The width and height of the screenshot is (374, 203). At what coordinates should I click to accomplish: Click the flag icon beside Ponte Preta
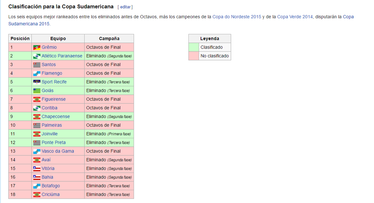37,143
